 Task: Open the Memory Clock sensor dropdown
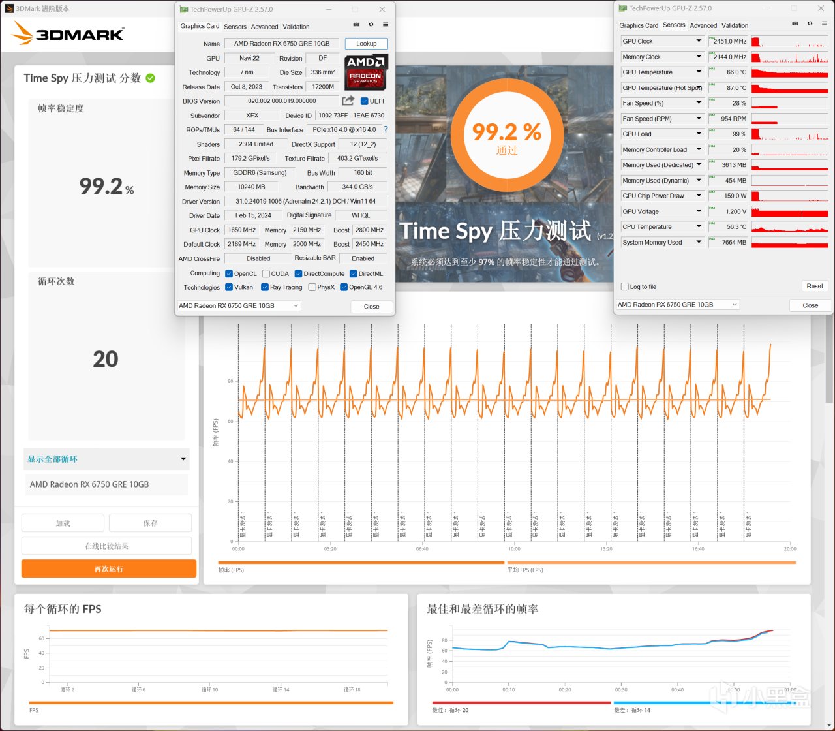699,57
